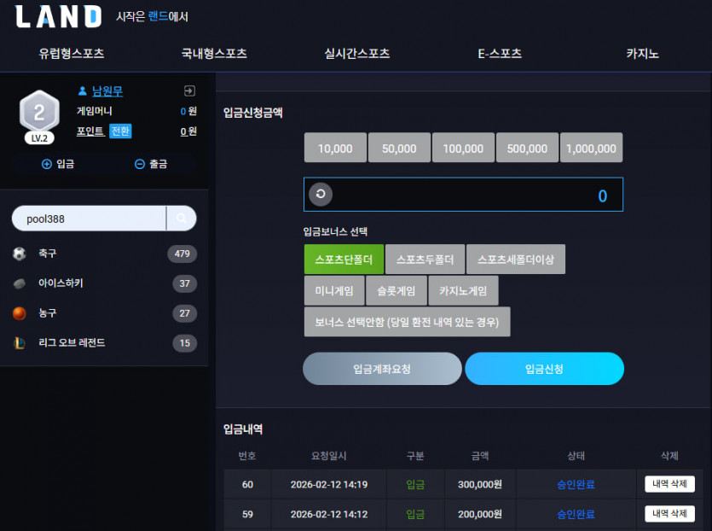Click the 입금신청 submit button
The width and height of the screenshot is (712, 531).
click(544, 369)
